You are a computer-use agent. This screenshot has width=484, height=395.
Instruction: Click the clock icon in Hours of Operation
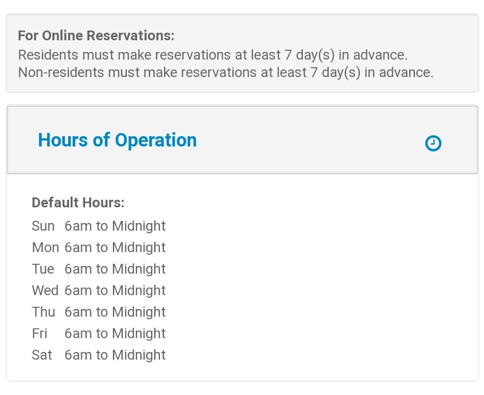[433, 143]
